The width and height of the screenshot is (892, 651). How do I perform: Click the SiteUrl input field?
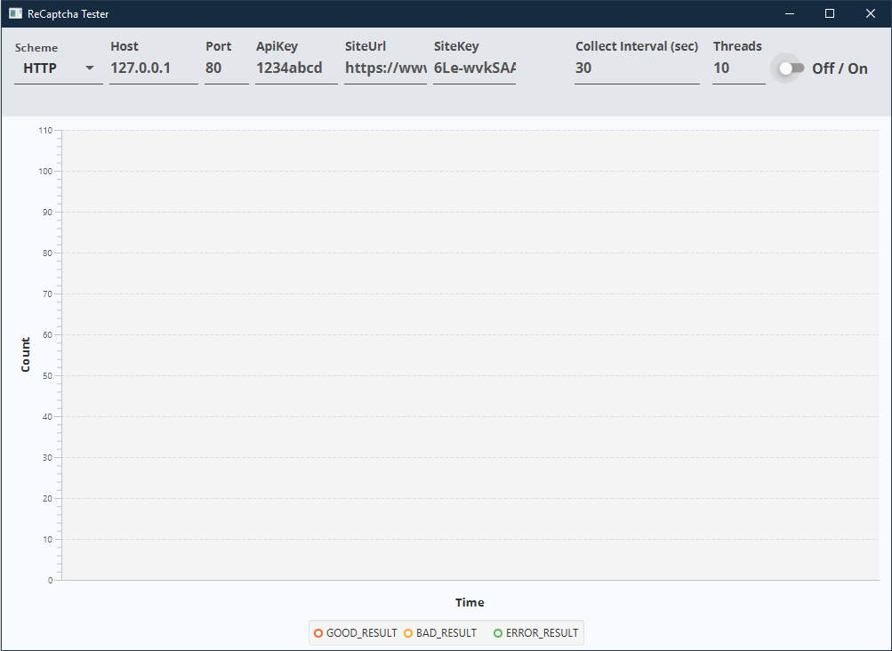385,68
